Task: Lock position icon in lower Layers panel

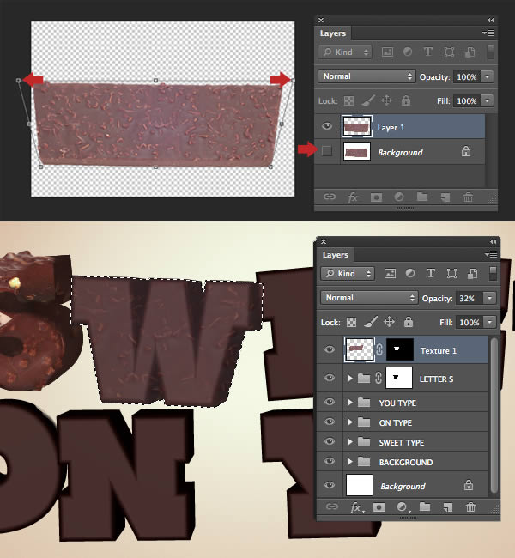Action: pos(389,322)
